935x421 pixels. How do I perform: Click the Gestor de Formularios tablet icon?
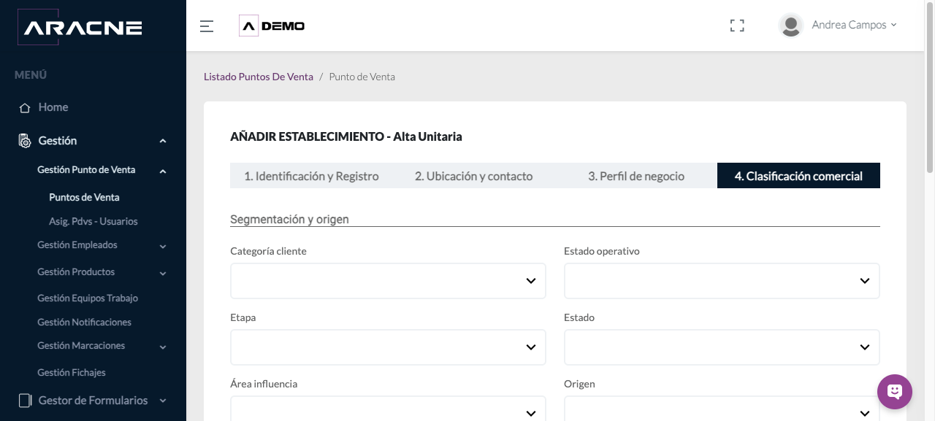click(25, 401)
